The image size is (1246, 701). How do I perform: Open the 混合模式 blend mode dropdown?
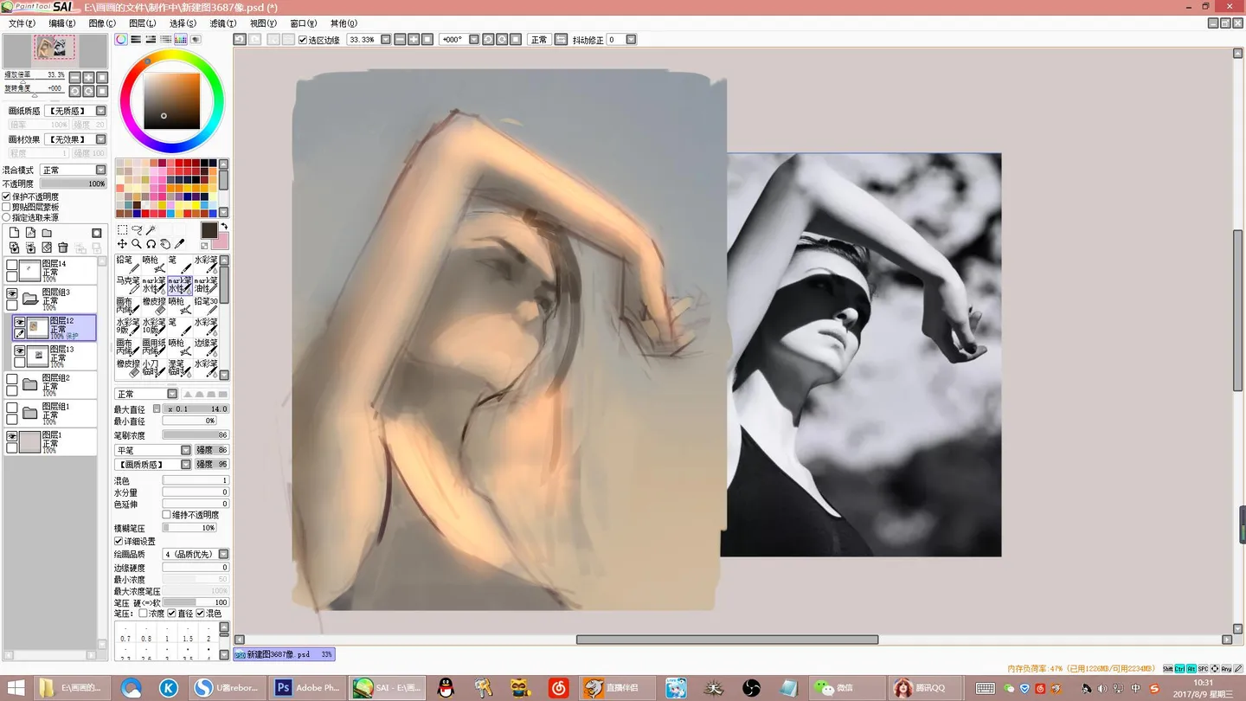click(73, 170)
